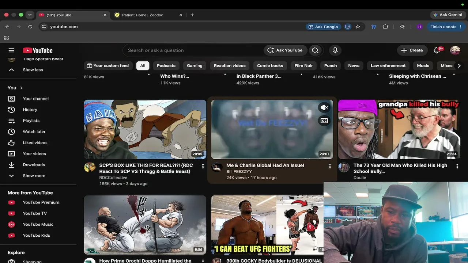Image resolution: width=468 pixels, height=263 pixels.
Task: Click the Ask YouTube button
Action: pos(285,50)
